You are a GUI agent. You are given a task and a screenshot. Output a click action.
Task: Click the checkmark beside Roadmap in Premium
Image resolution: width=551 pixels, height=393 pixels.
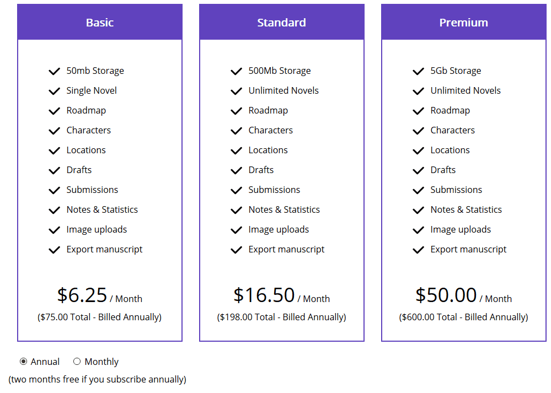[418, 110]
